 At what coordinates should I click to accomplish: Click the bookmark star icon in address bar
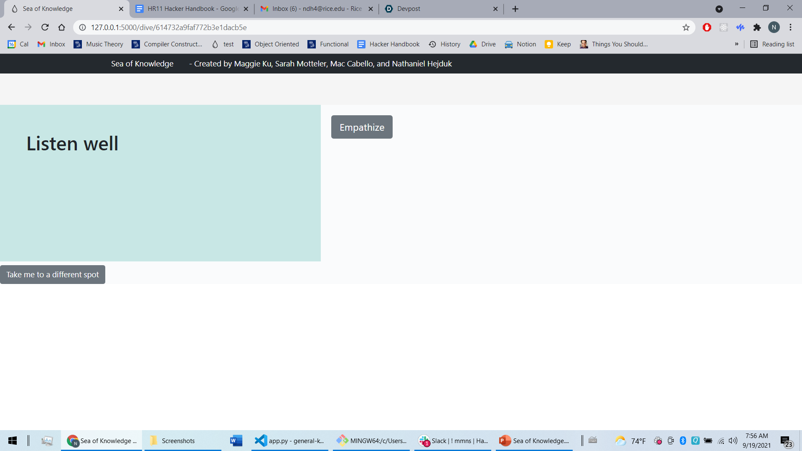(x=686, y=28)
